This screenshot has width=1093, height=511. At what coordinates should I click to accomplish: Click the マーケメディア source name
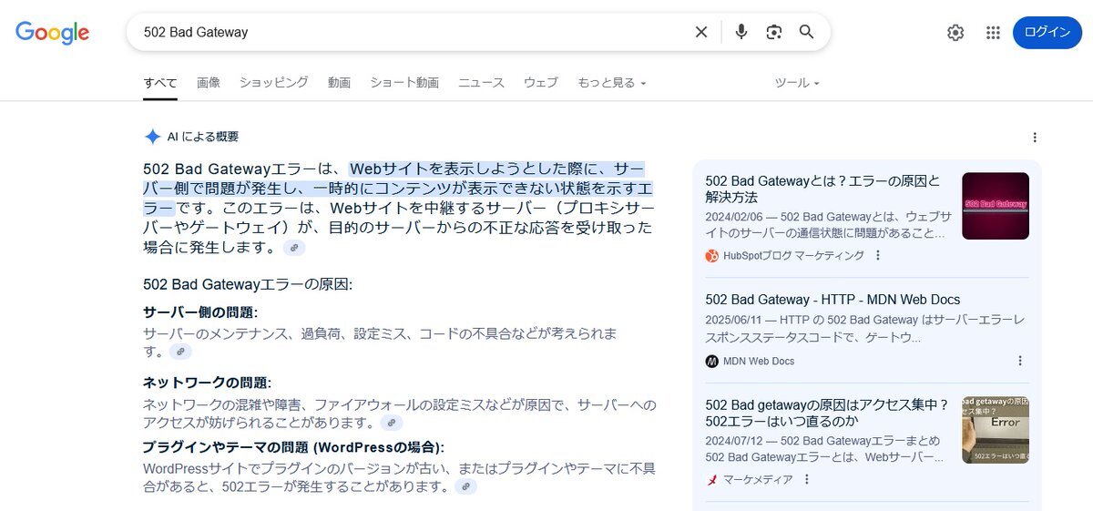tap(758, 479)
